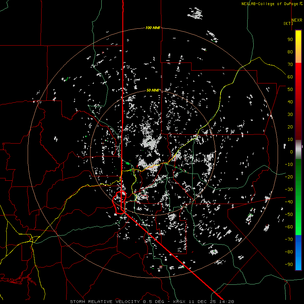This screenshot has width=304, height=304.
Task: Click the 10 value on the velocity scale
Action: click(x=290, y=140)
